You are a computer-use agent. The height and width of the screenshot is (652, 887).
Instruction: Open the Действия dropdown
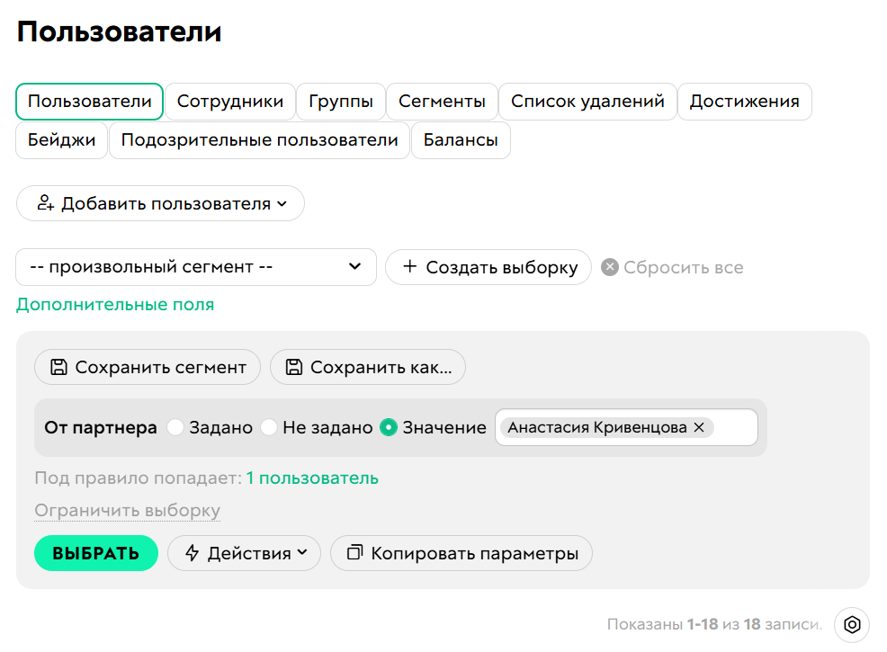click(244, 553)
